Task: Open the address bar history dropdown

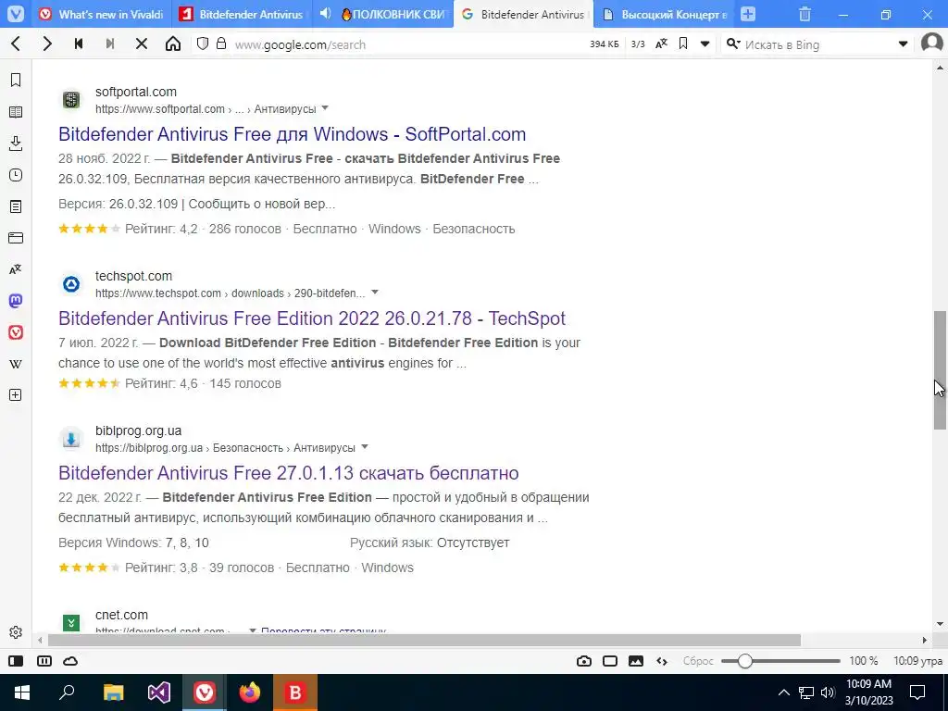Action: 705,44
